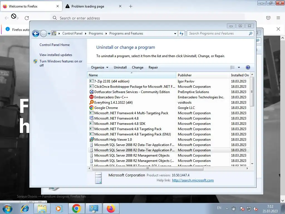Image resolution: width=285 pixels, height=214 pixels.
Task: Click Programs in the breadcrumb path
Action: coord(96,33)
